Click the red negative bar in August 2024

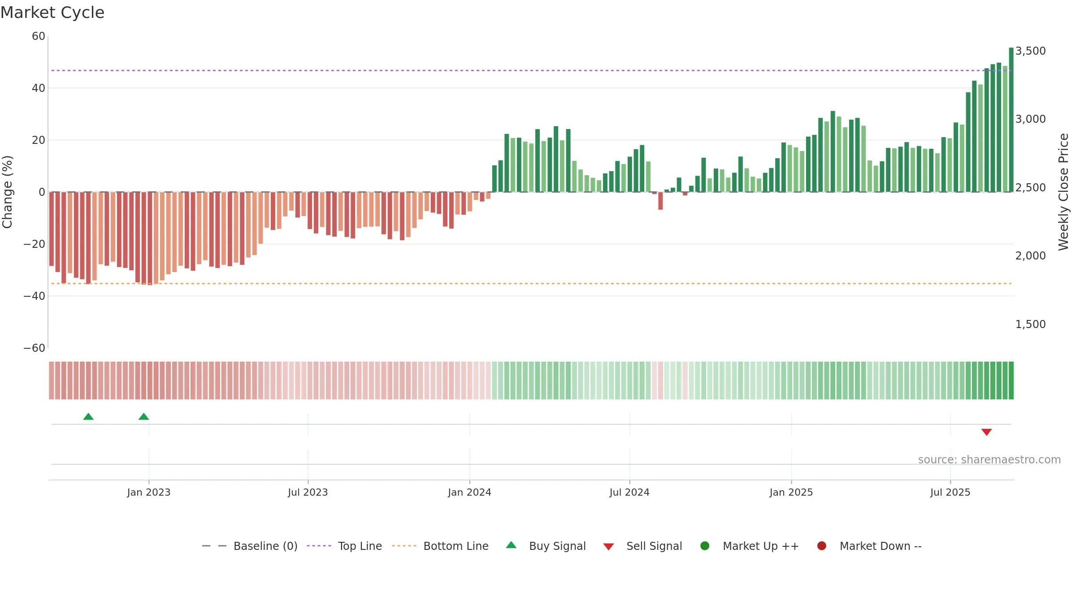(660, 201)
